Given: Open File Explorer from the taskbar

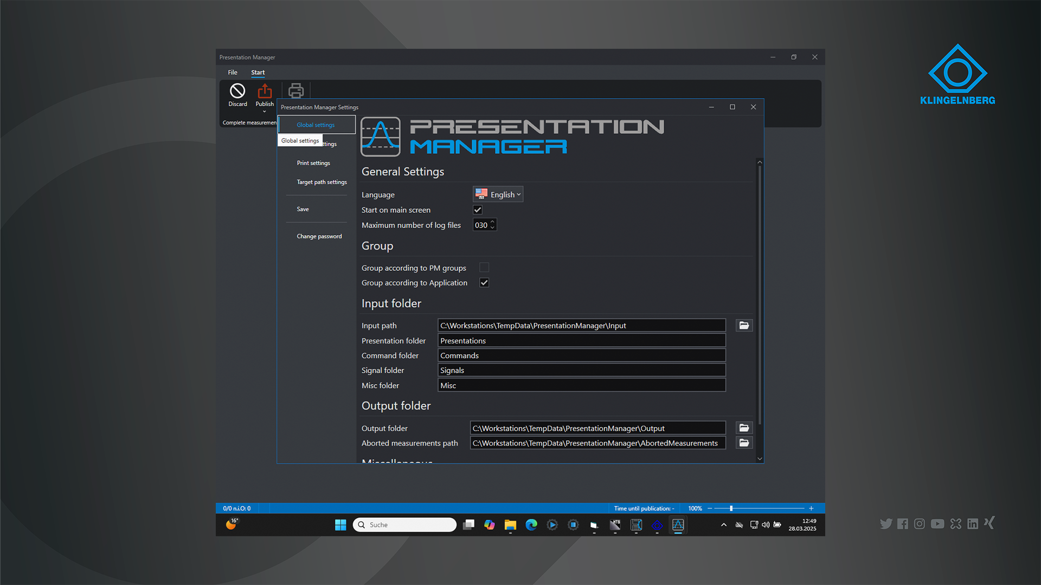Looking at the screenshot, I should pos(510,525).
